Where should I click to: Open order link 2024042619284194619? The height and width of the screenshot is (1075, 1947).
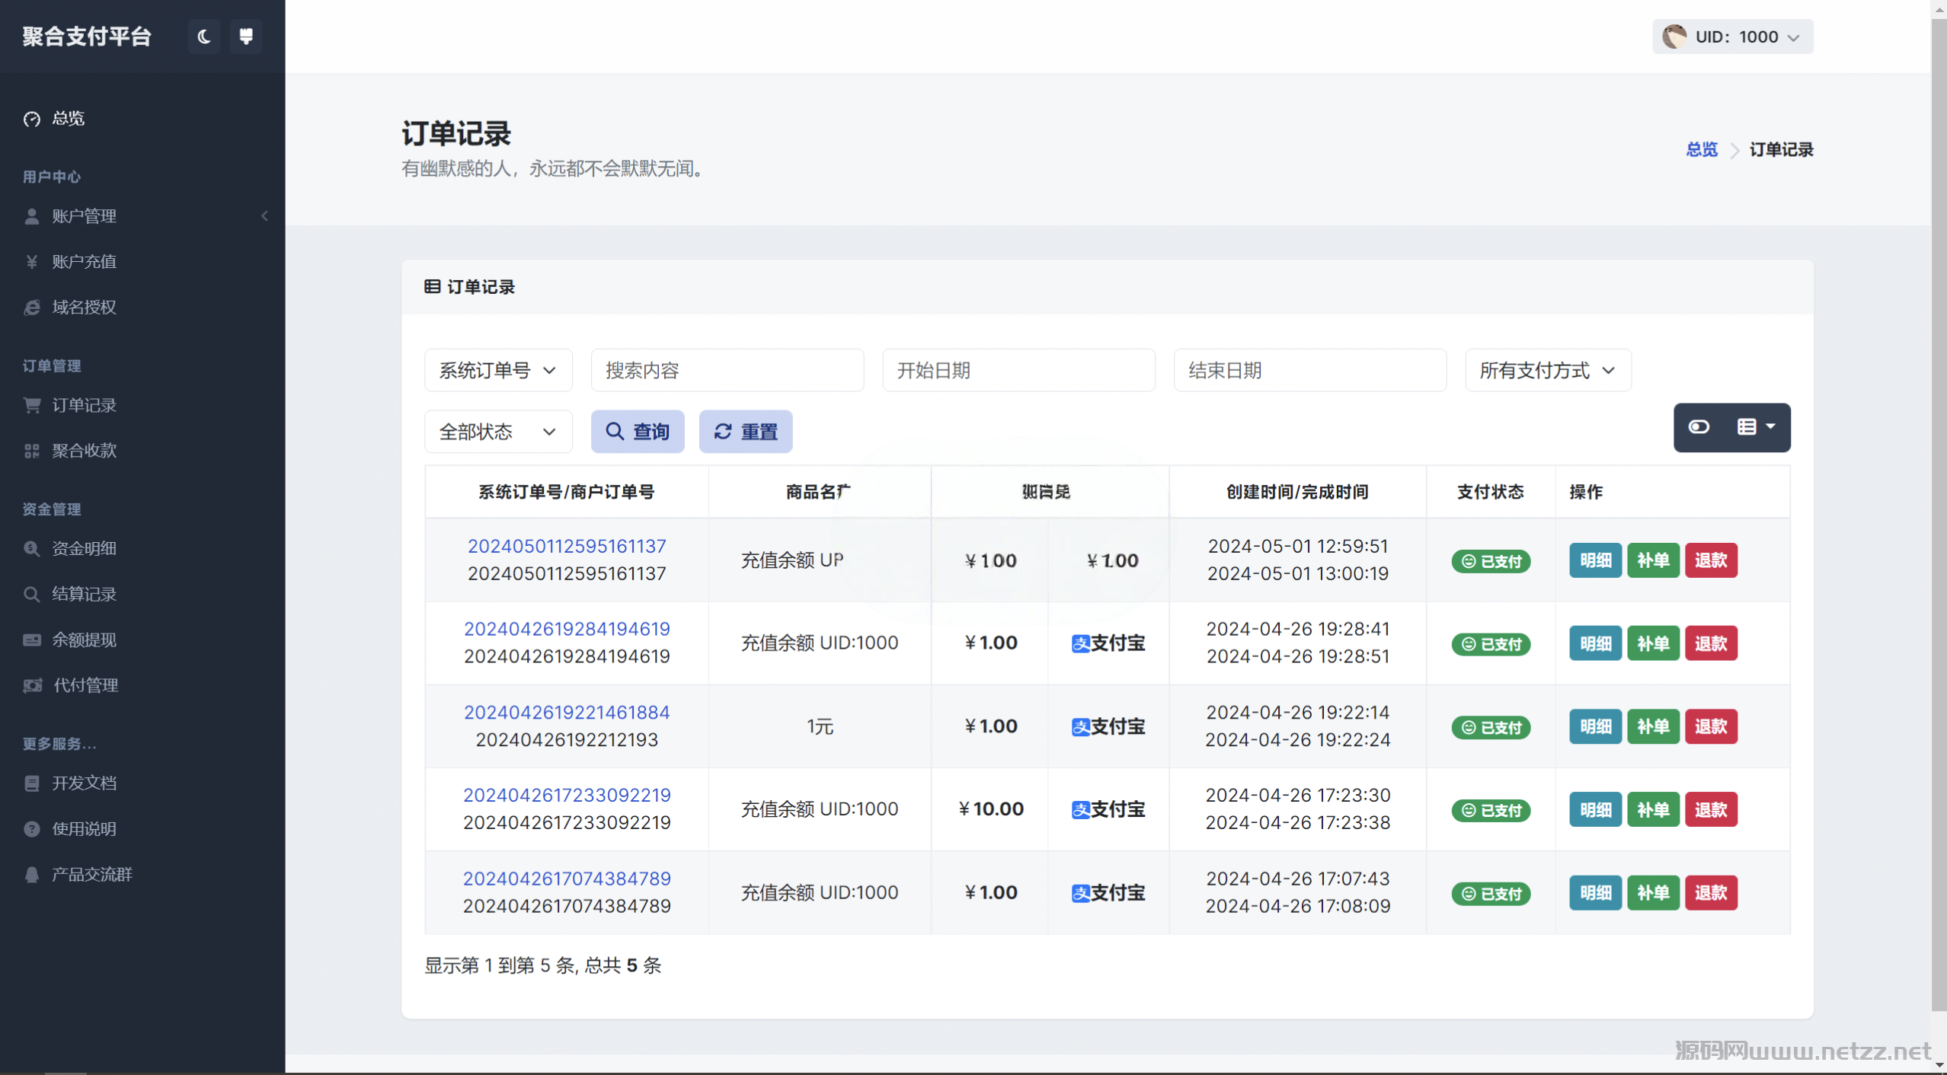[x=567, y=629]
